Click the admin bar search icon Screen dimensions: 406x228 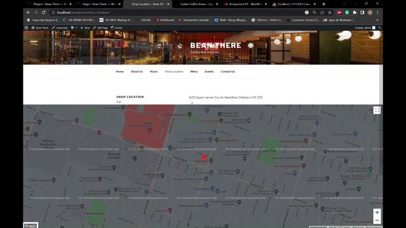click(379, 28)
